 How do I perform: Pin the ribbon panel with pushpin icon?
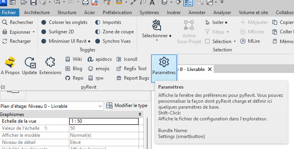tap(3, 87)
